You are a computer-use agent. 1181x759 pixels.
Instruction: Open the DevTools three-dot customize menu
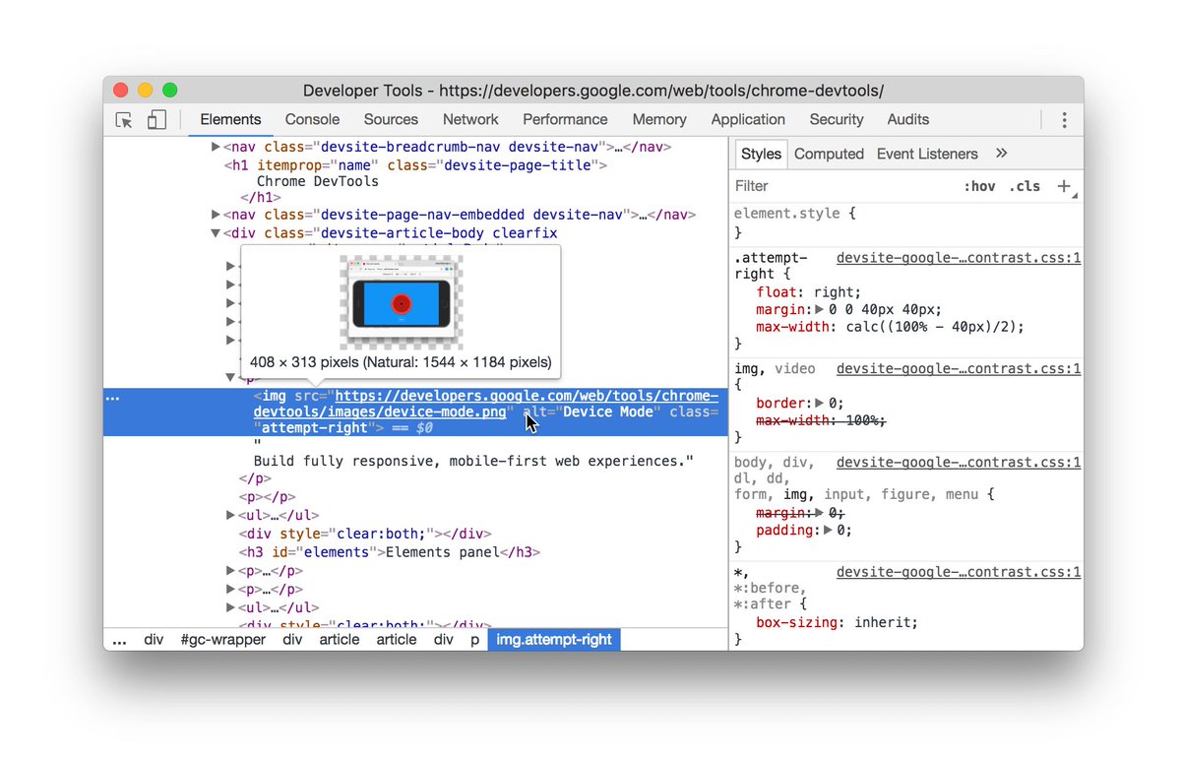pyautogui.click(x=1064, y=120)
